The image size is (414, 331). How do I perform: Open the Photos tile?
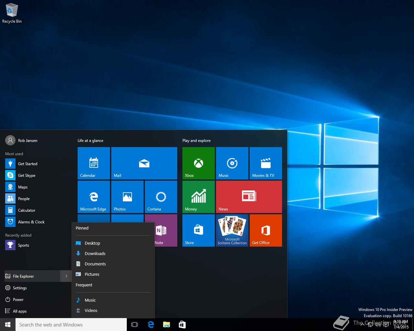[x=127, y=197]
